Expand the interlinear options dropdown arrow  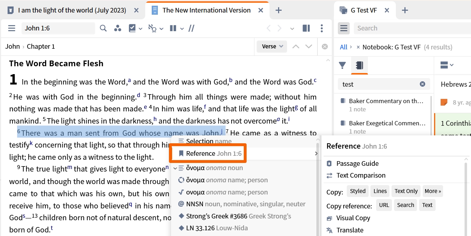[161, 29]
